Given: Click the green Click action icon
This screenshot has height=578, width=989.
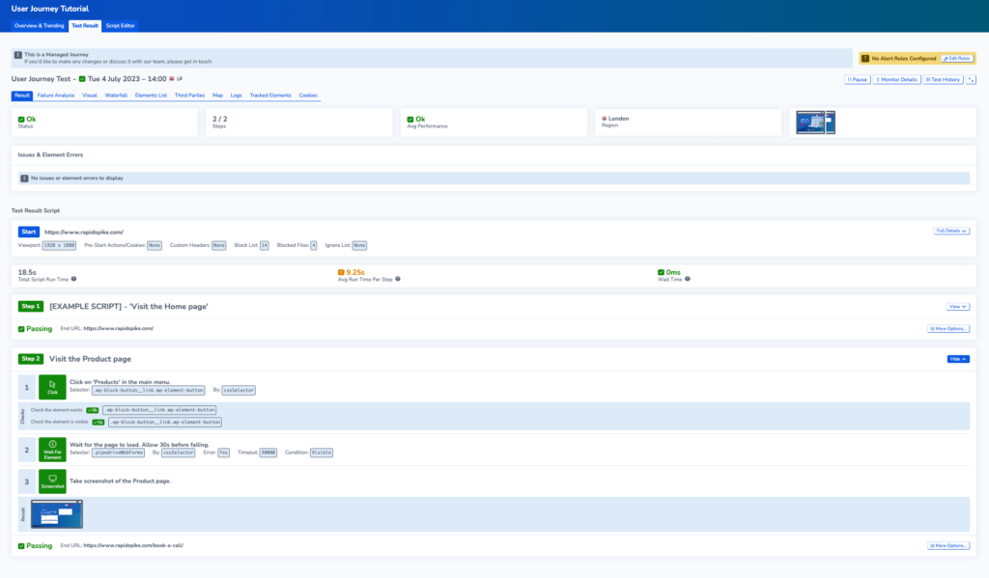Looking at the screenshot, I should pyautogui.click(x=52, y=387).
